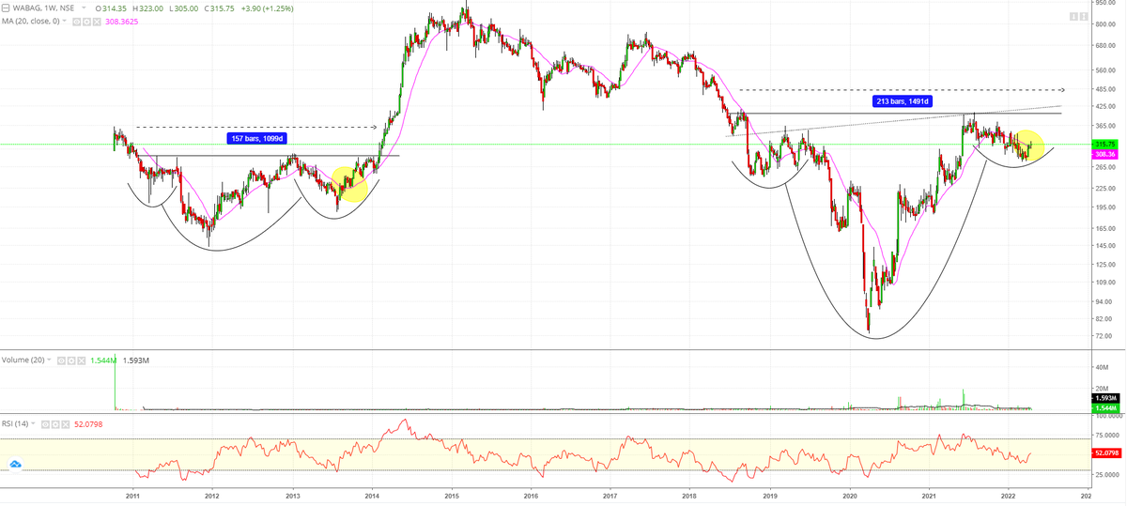Image resolution: width=1127 pixels, height=506 pixels.
Task: Click the +3.90 (+1.25%) change value
Action: click(x=268, y=8)
